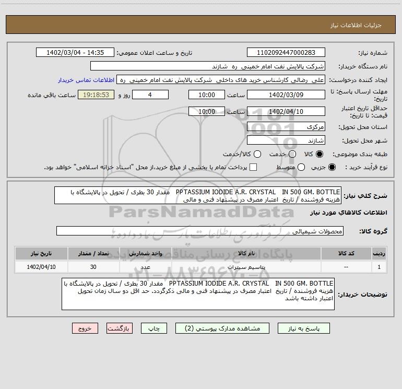Click the گروه کالا field محصولات شیمیائی
402x389 pixels.
point(200,231)
